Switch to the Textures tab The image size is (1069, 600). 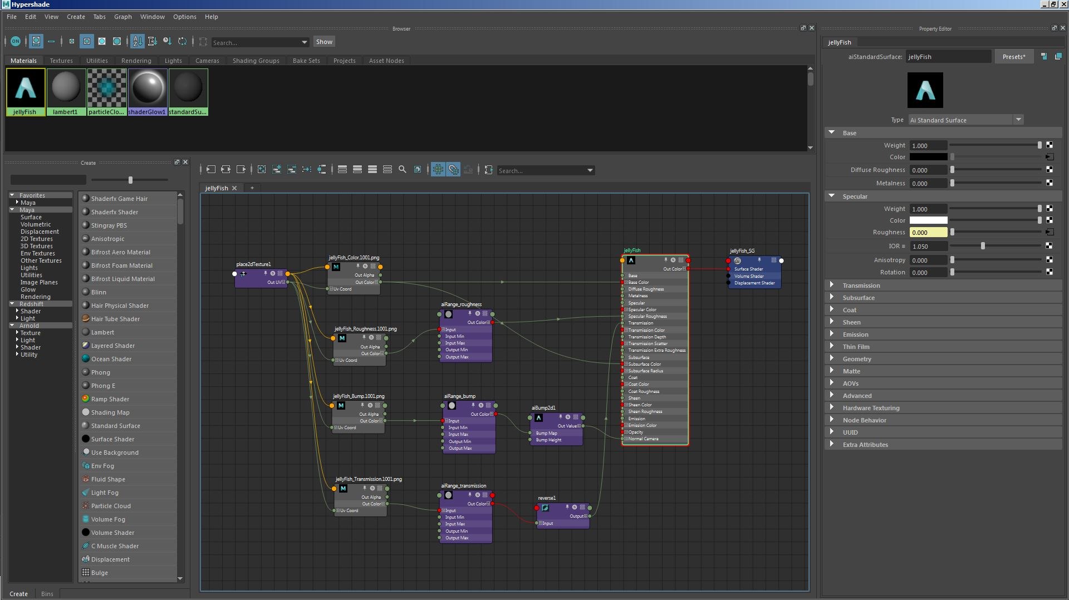click(61, 61)
